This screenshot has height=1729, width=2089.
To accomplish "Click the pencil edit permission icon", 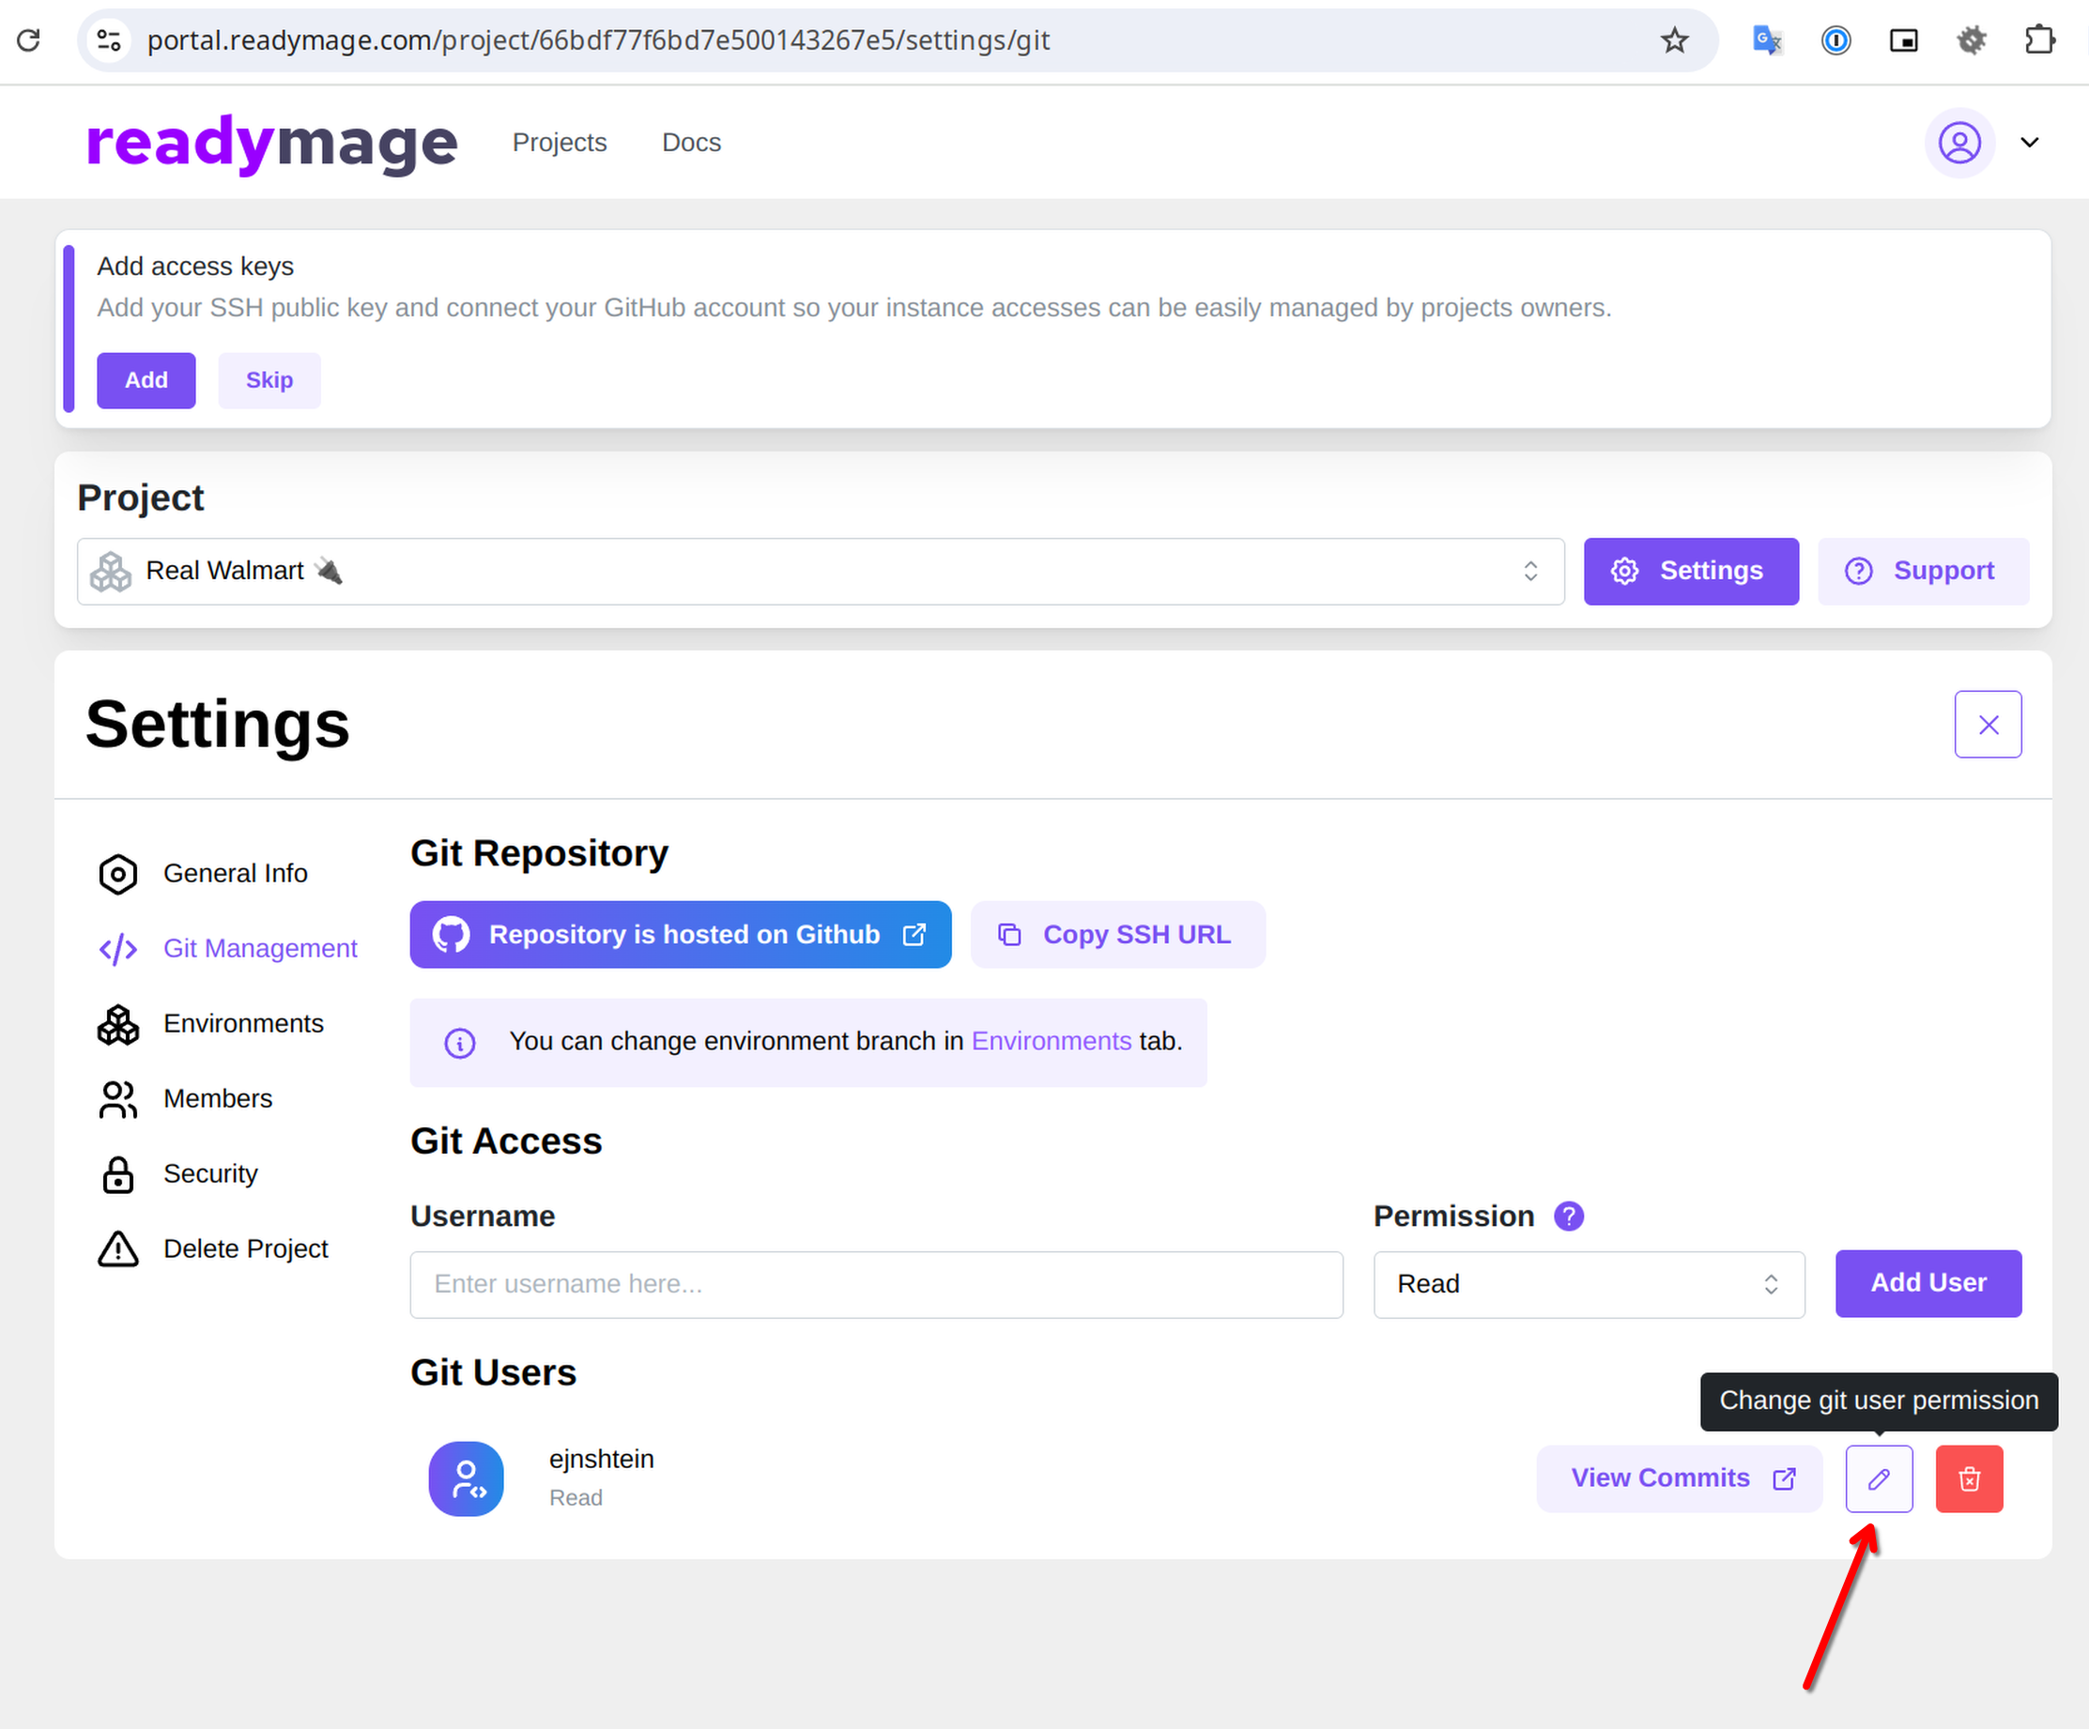I will click(x=1878, y=1478).
